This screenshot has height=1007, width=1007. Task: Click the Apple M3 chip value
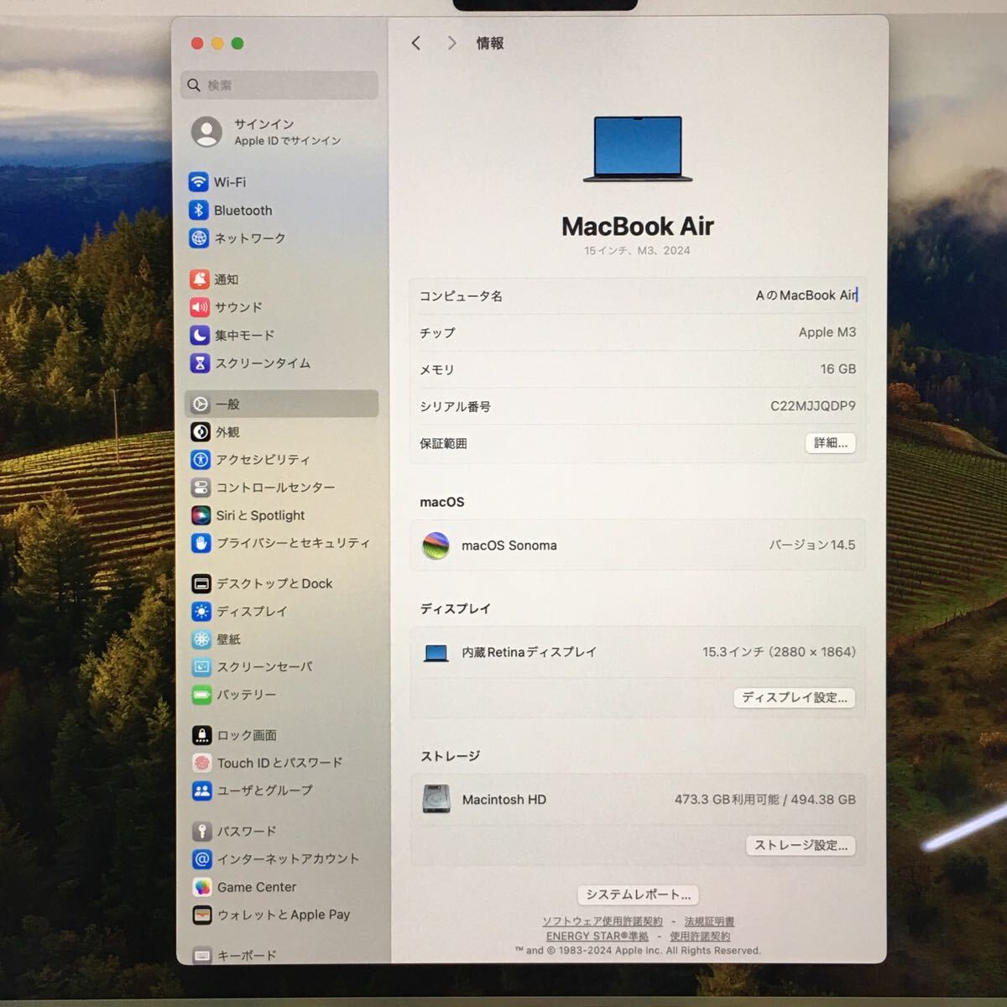pyautogui.click(x=827, y=332)
